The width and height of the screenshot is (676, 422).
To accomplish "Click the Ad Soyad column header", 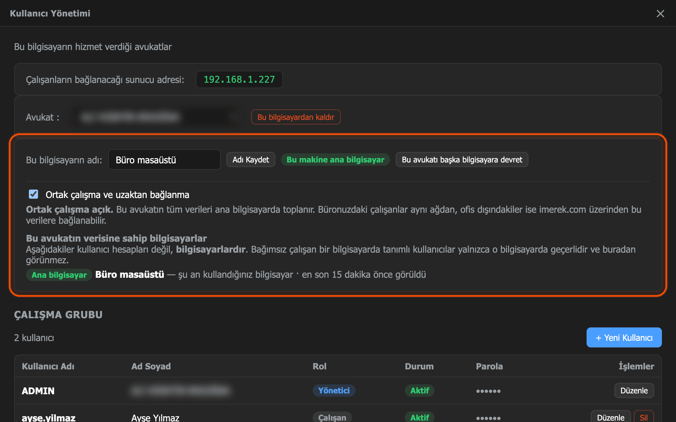I will tap(151, 366).
